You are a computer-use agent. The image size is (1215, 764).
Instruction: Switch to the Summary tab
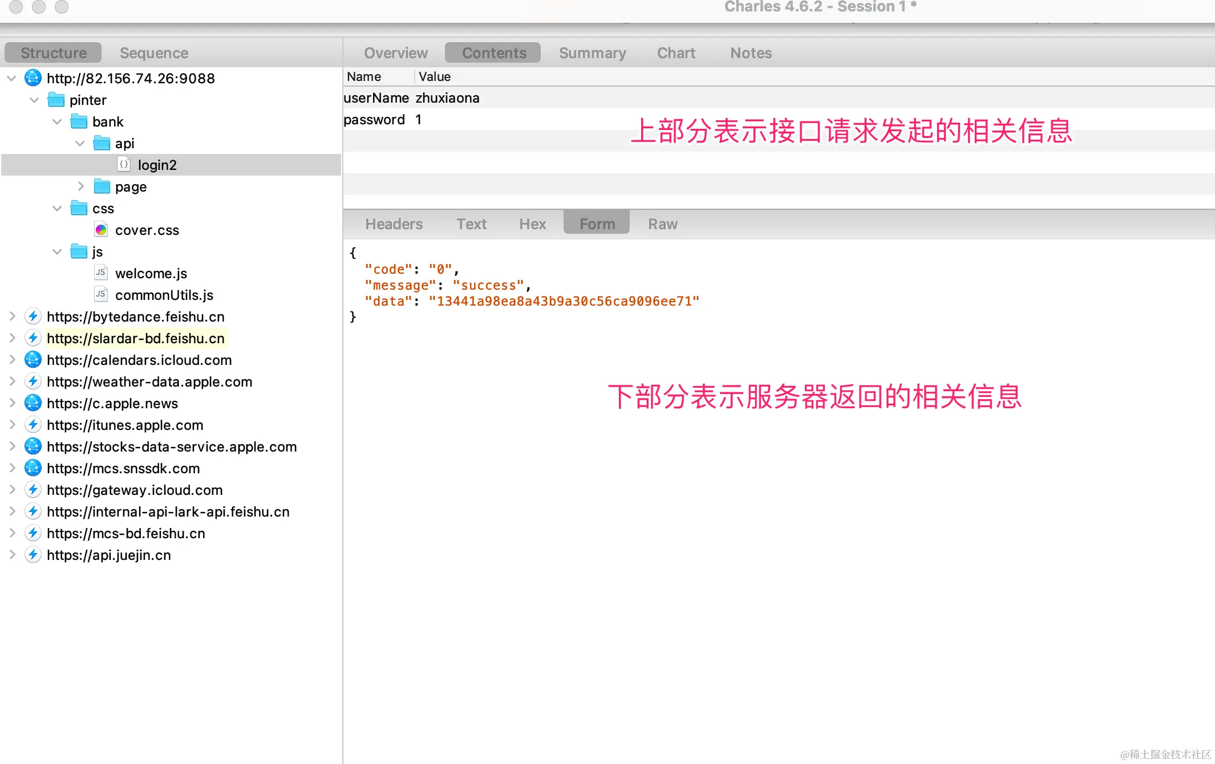[592, 53]
